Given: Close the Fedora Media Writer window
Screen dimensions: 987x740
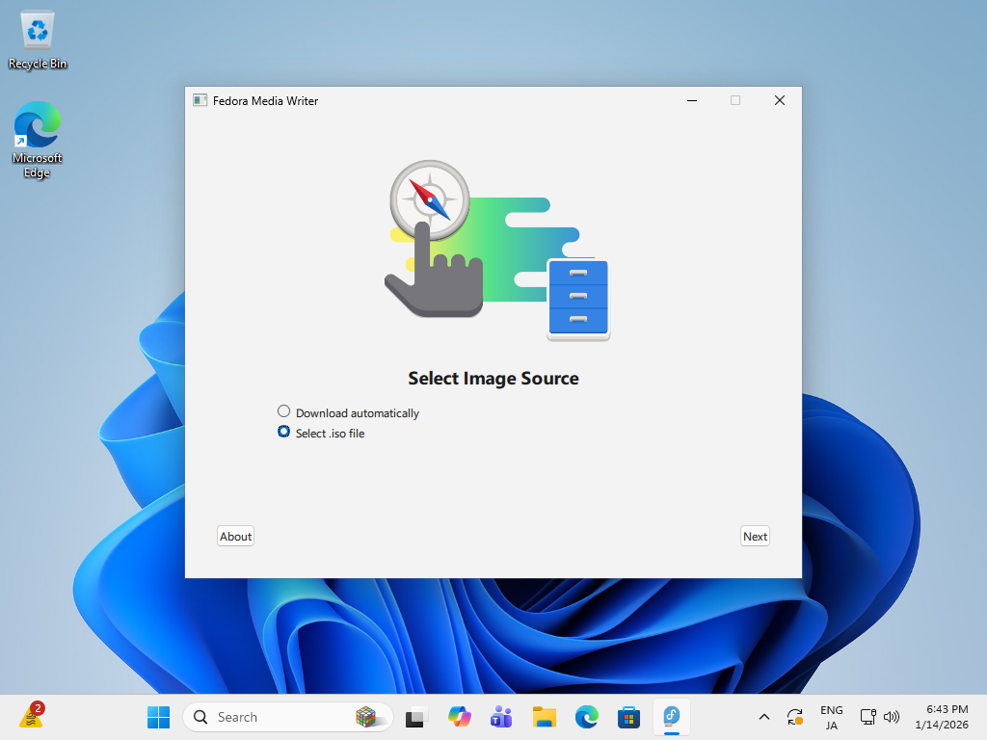Looking at the screenshot, I should (779, 100).
